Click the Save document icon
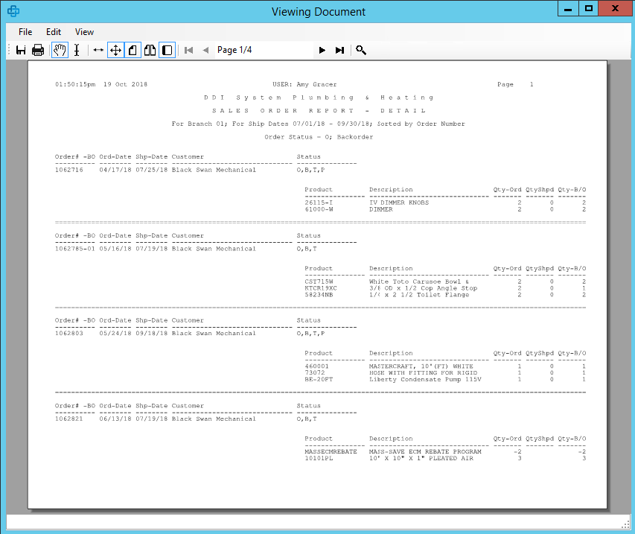This screenshot has width=635, height=534. 21,50
